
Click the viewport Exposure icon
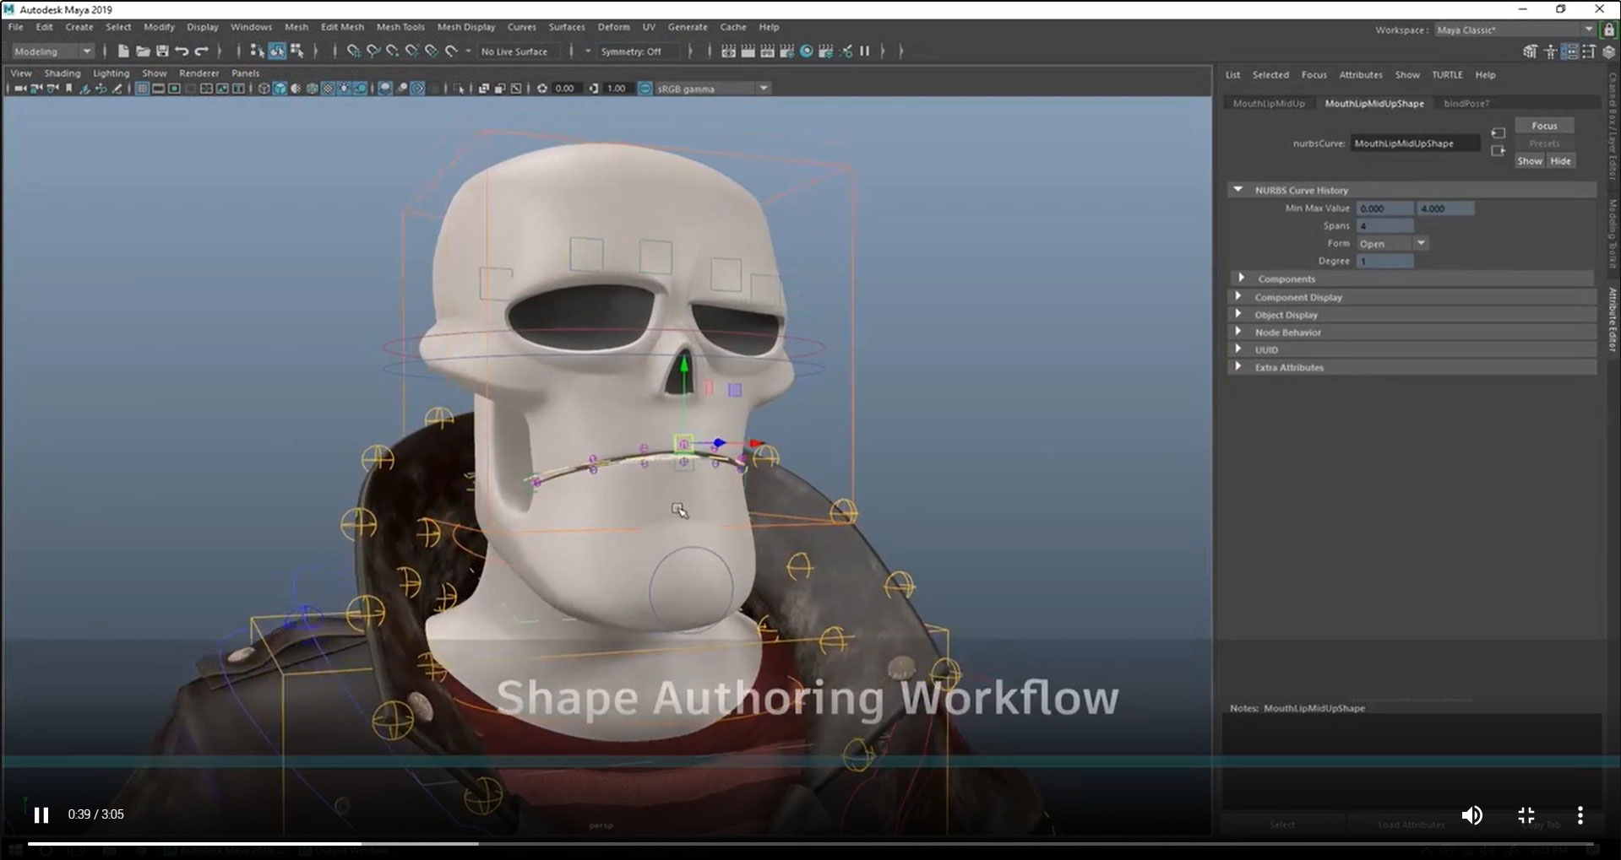[x=541, y=89]
